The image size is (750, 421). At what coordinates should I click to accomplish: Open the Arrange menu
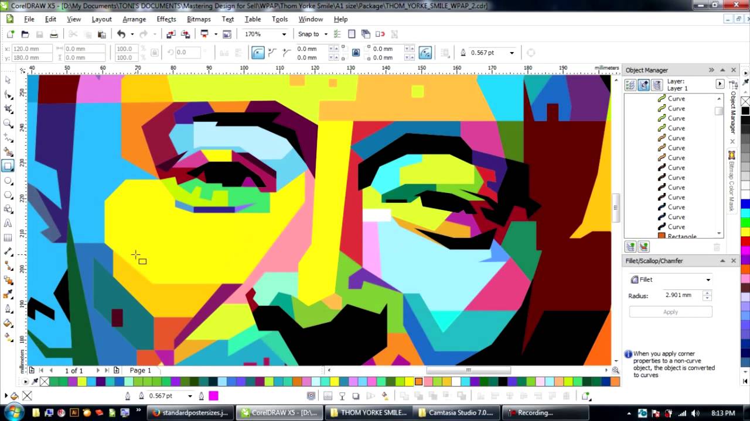(x=134, y=19)
